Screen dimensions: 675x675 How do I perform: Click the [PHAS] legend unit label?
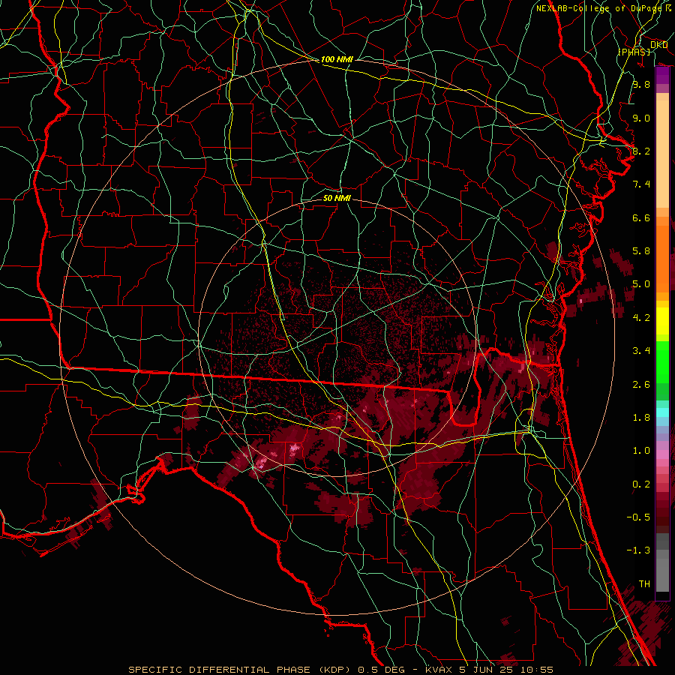point(634,52)
